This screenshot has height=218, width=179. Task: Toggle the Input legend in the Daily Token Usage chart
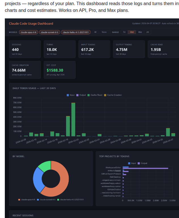tap(71, 95)
